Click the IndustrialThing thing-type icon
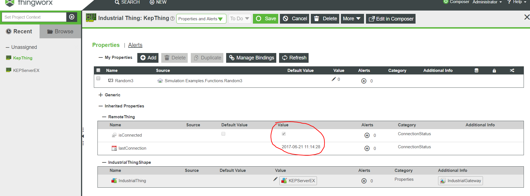Viewport: 530px width, 196px height. click(x=114, y=181)
